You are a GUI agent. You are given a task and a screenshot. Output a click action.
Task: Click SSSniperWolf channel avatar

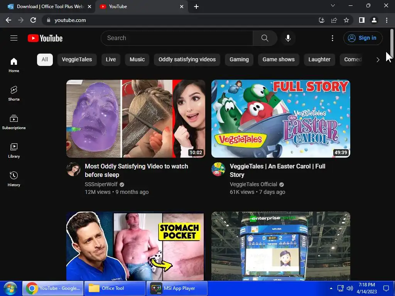click(x=73, y=169)
